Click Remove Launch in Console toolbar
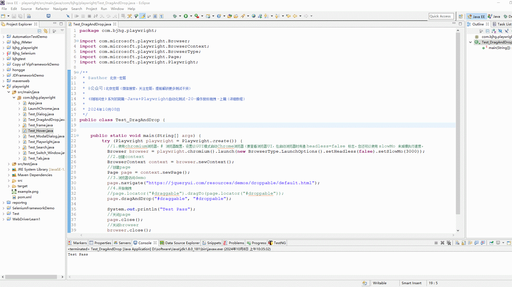The width and height of the screenshot is (512, 287). tap(442, 243)
